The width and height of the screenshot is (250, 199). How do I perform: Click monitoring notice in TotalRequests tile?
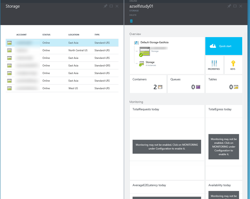[167, 147]
